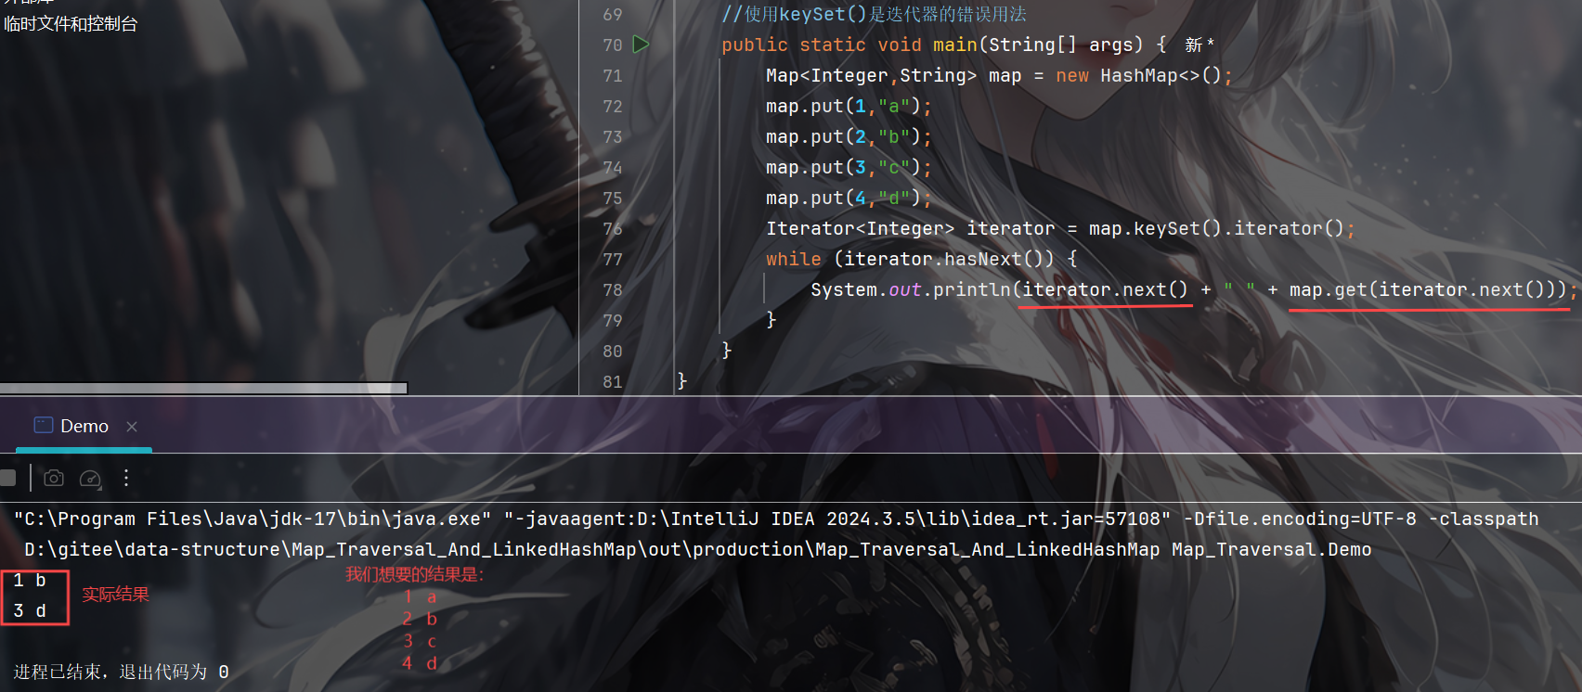This screenshot has width=1582, height=692.
Task: Click 'map.keySet().iterator()' on line 76
Action: point(1216,228)
